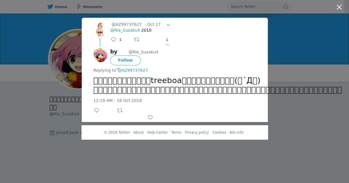Viewport: 349px width, 183px height.
Task: Click the search magnifier icon
Action: pos(286,7)
